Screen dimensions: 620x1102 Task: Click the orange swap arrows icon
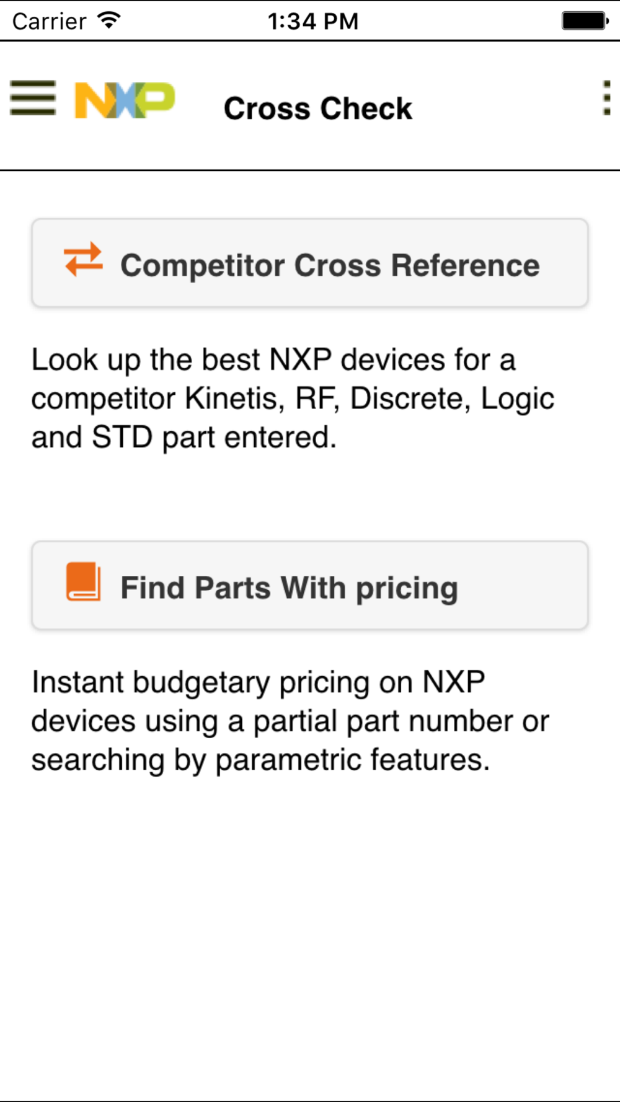click(x=84, y=259)
